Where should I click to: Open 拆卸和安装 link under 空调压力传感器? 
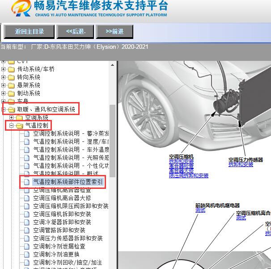point(241,165)
